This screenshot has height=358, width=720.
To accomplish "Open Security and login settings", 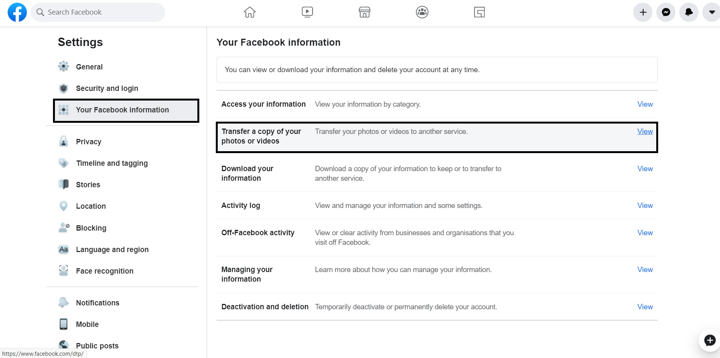I will pos(107,88).
